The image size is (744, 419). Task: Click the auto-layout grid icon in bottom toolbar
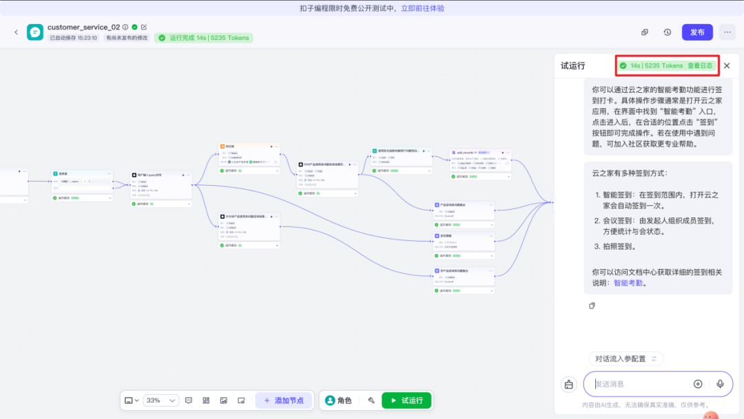206,400
